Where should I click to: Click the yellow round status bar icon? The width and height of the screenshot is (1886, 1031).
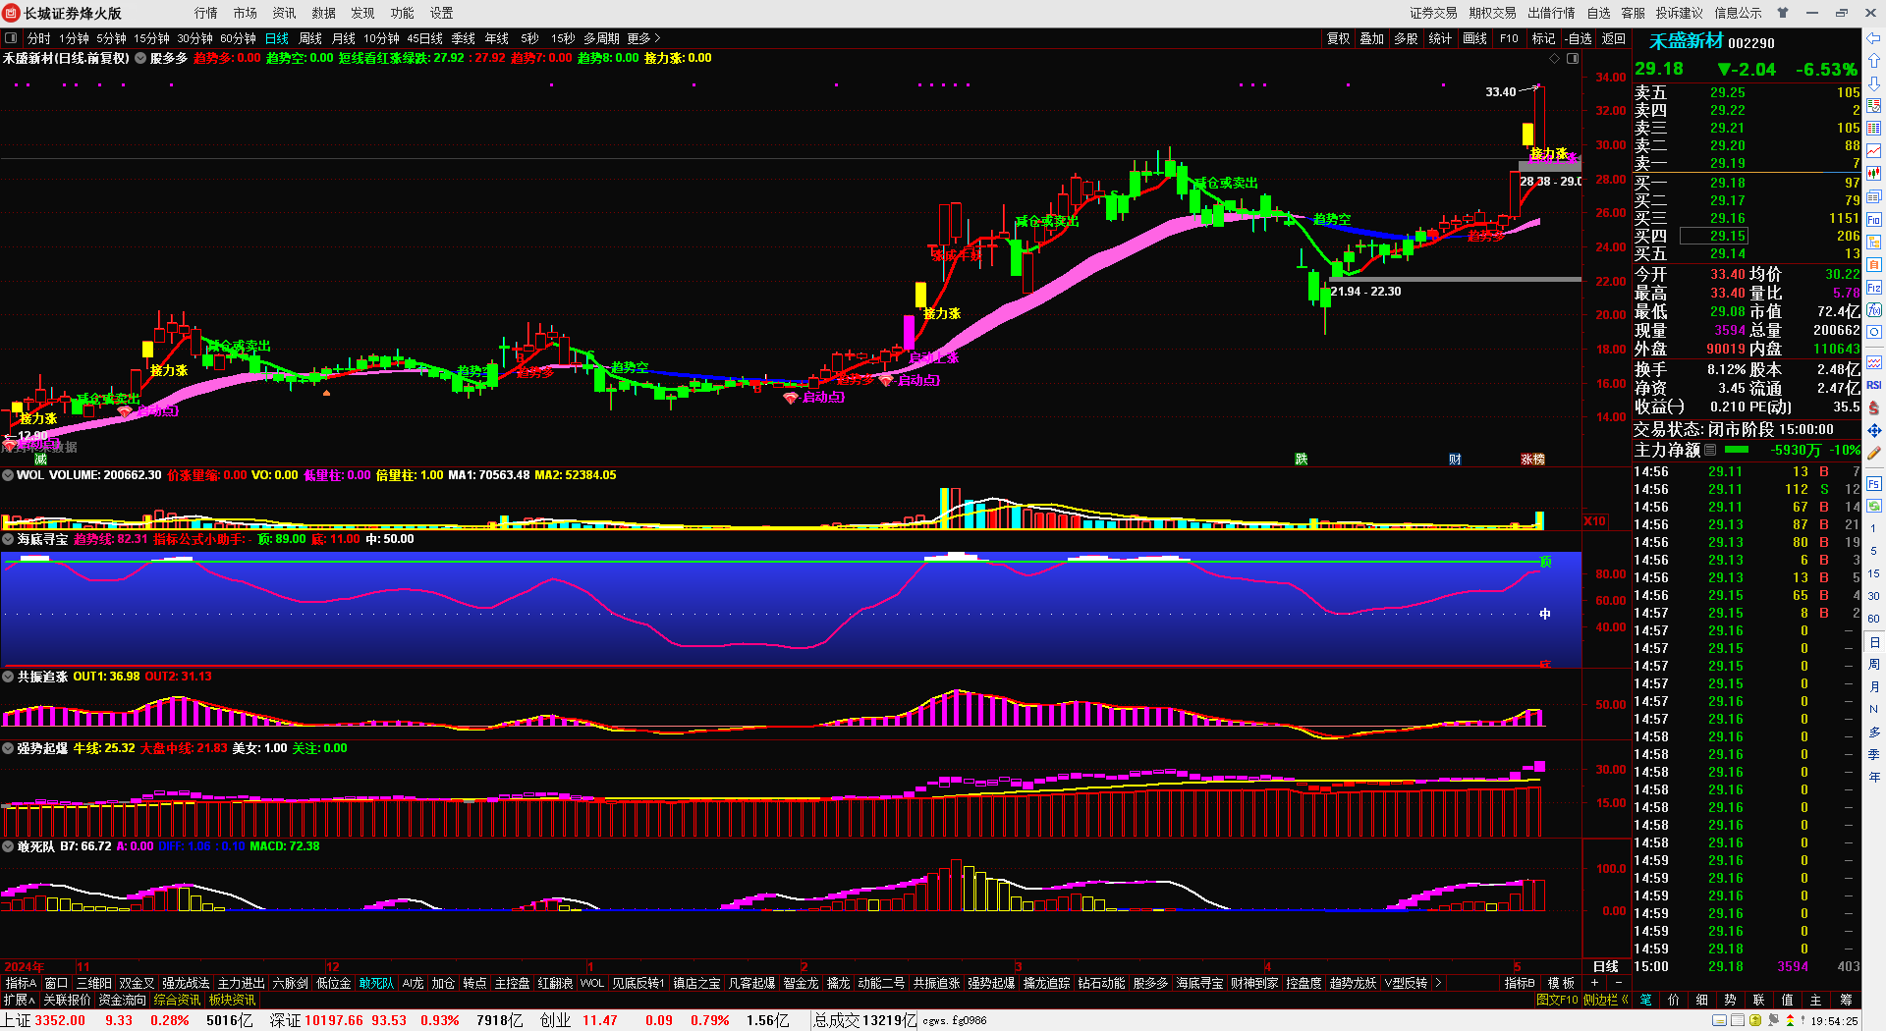point(1755,1020)
